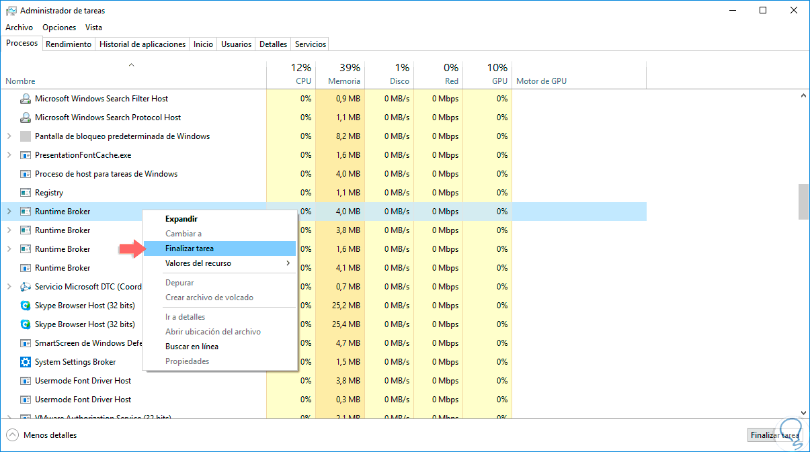The width and height of the screenshot is (810, 452).
Task: Click the System Settings Broker gear icon
Action: pyautogui.click(x=26, y=362)
